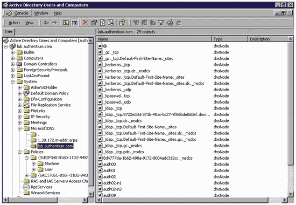Screen dimensions: 296x205
Task: Click the Create new user toolbar icon
Action: (x=136, y=23)
